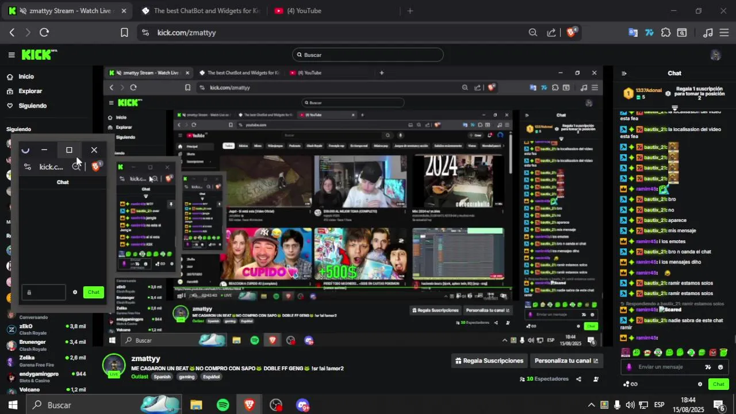
Task: Select the Spanish tag chip
Action: [x=162, y=377]
